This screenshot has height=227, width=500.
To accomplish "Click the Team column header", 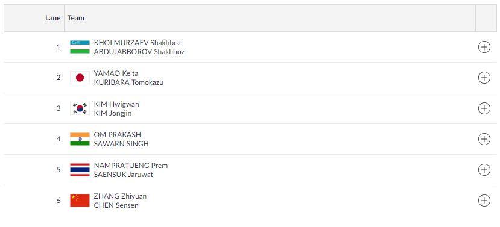I will [x=76, y=18].
